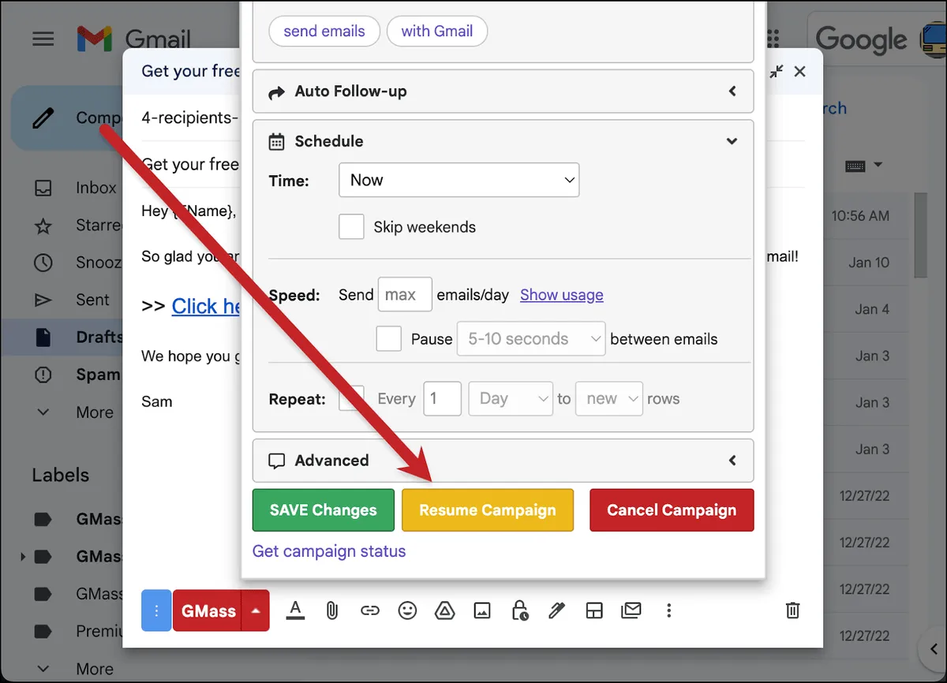This screenshot has width=947, height=683.
Task: Open the 5-10 seconds pause dropdown
Action: coord(531,339)
